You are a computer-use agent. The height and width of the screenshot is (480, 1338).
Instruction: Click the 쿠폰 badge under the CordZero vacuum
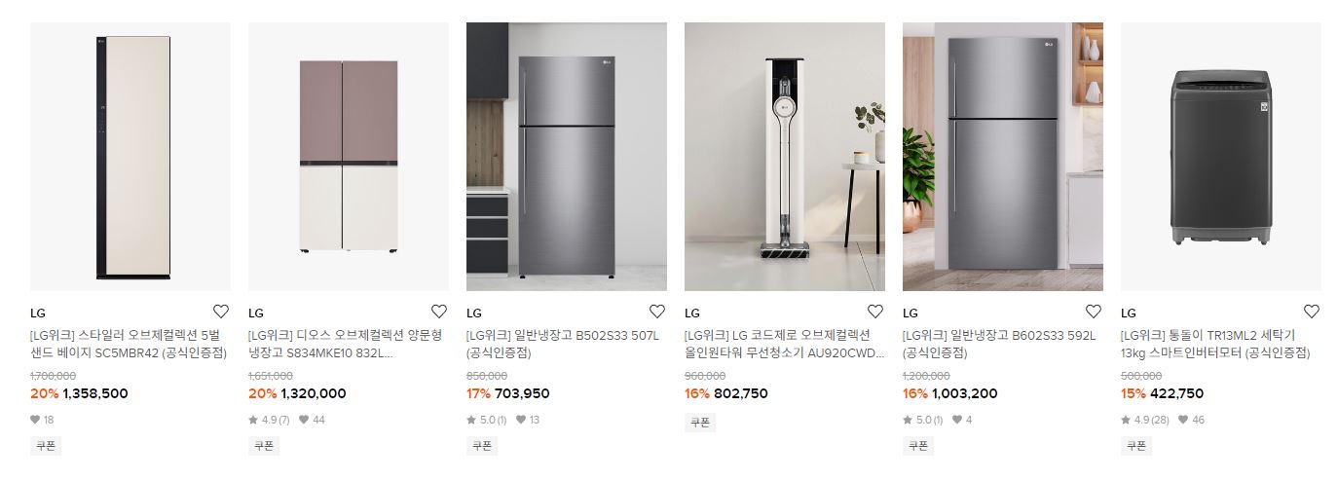[698, 423]
